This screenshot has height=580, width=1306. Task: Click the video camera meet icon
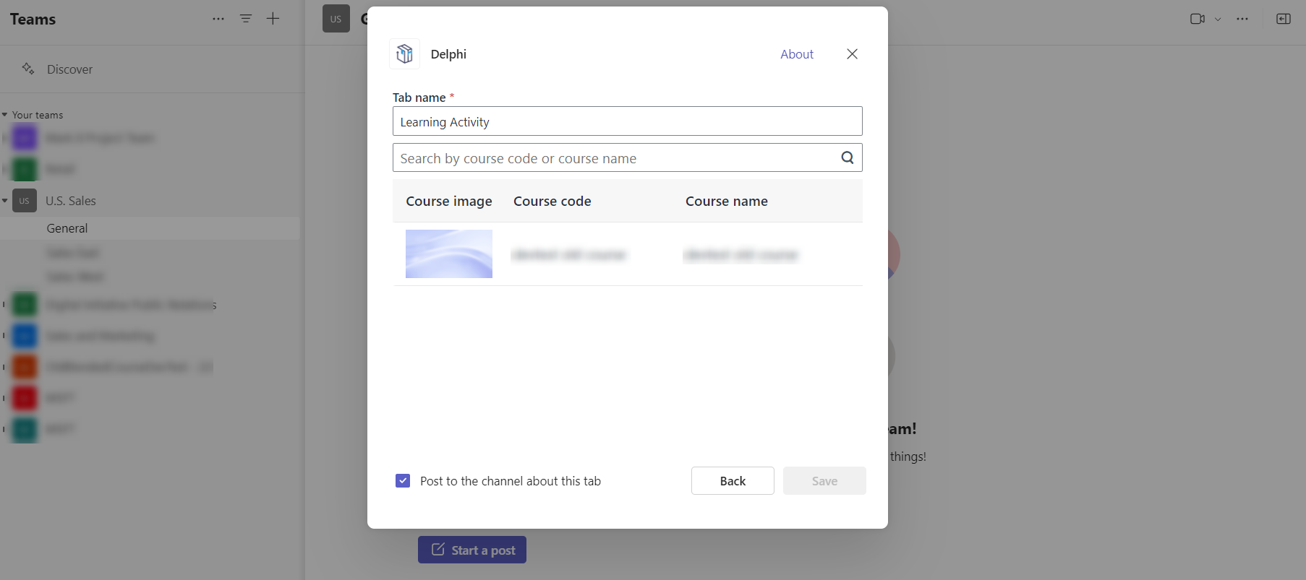coord(1197,19)
